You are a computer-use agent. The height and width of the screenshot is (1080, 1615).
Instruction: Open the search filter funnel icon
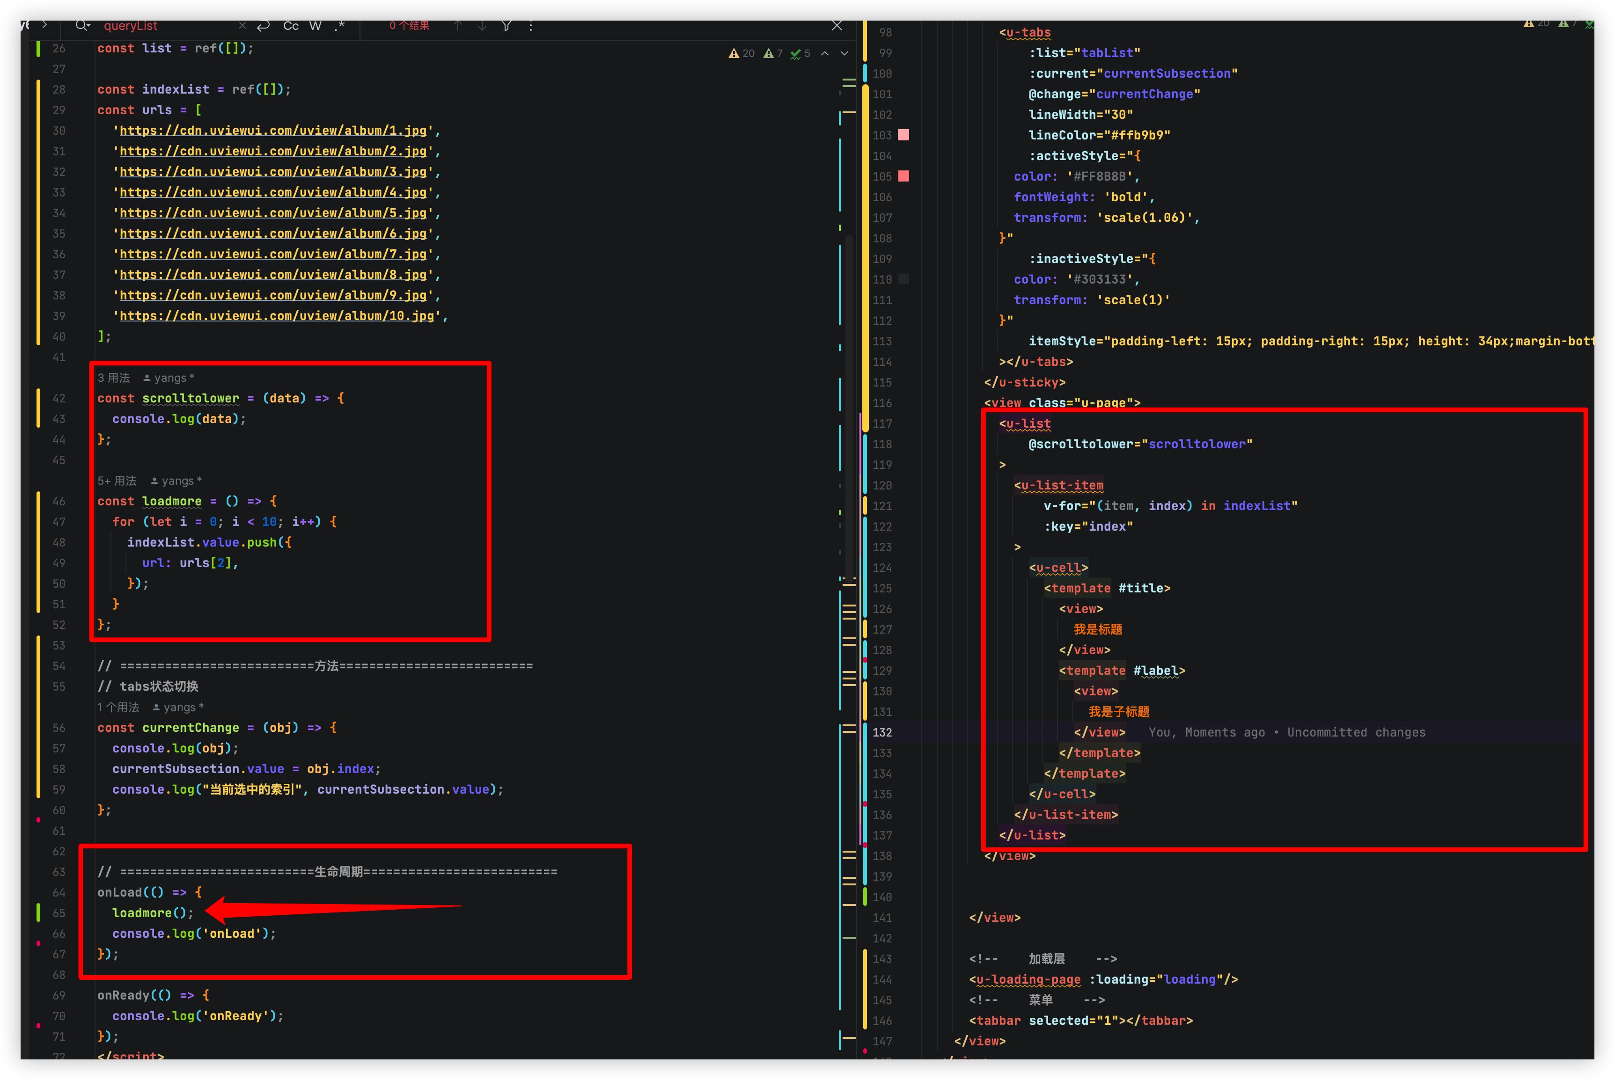pos(507,25)
